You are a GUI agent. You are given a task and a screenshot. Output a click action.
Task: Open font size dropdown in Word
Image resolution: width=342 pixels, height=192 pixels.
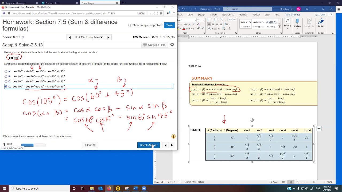point(203,20)
